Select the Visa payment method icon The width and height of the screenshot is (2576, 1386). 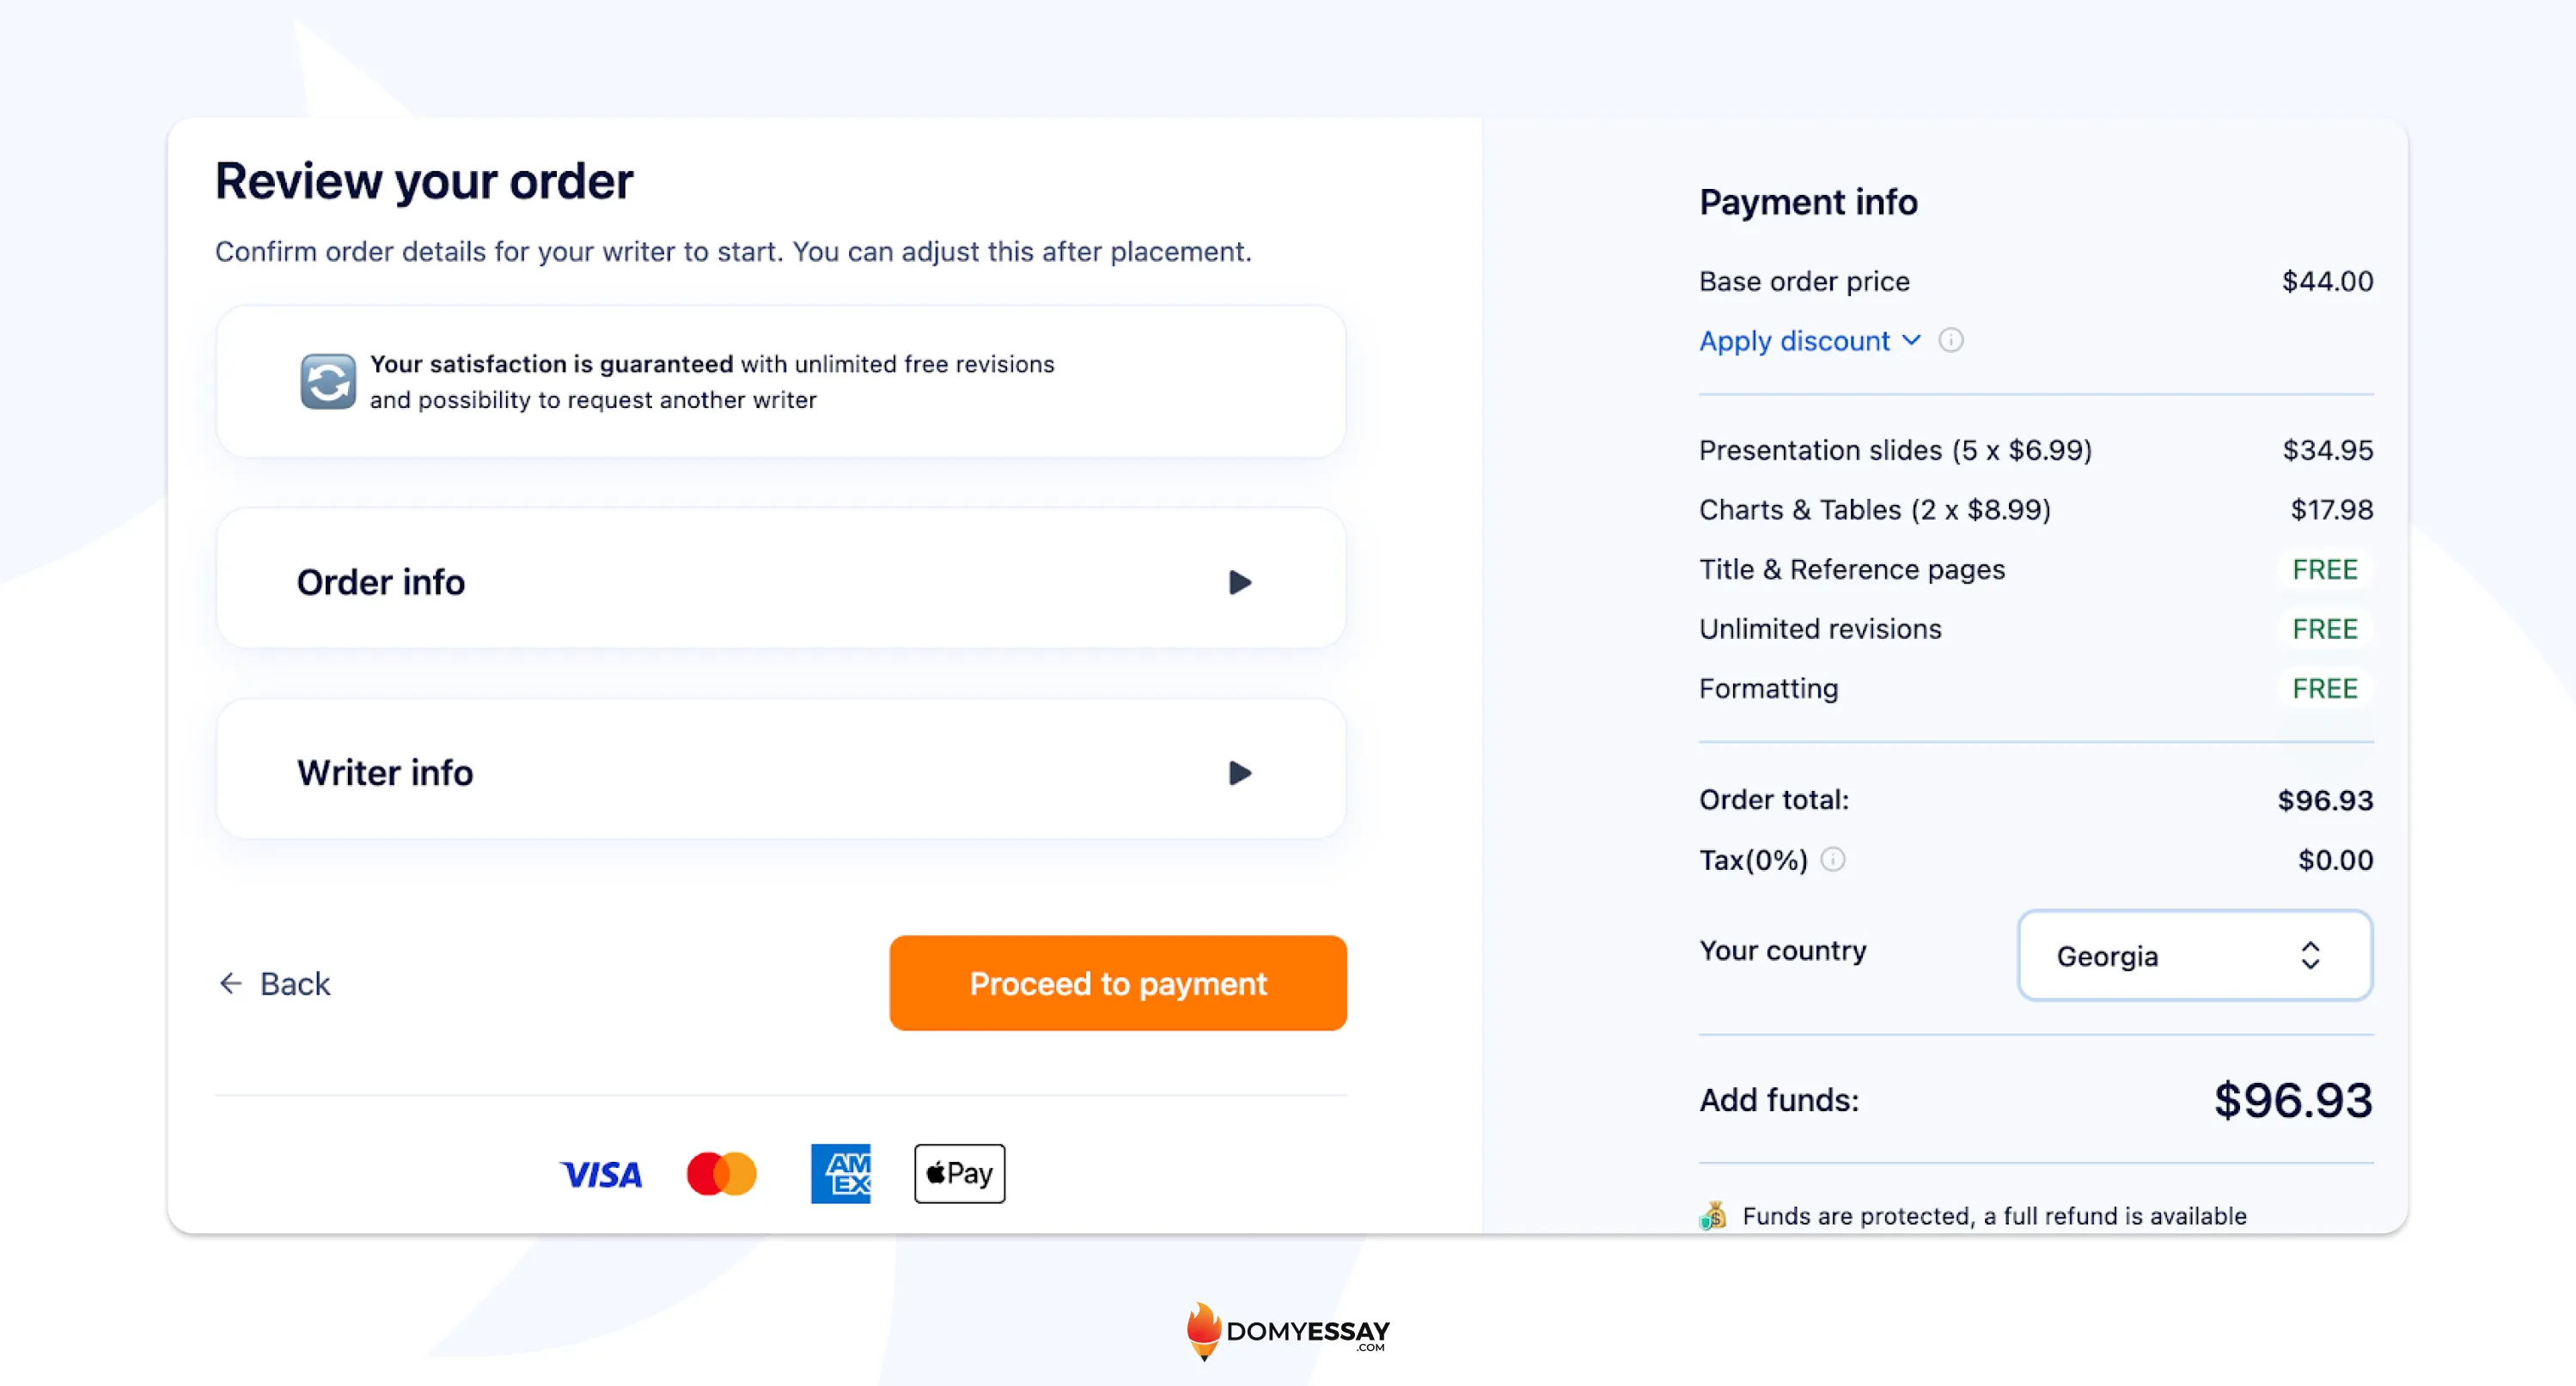601,1173
